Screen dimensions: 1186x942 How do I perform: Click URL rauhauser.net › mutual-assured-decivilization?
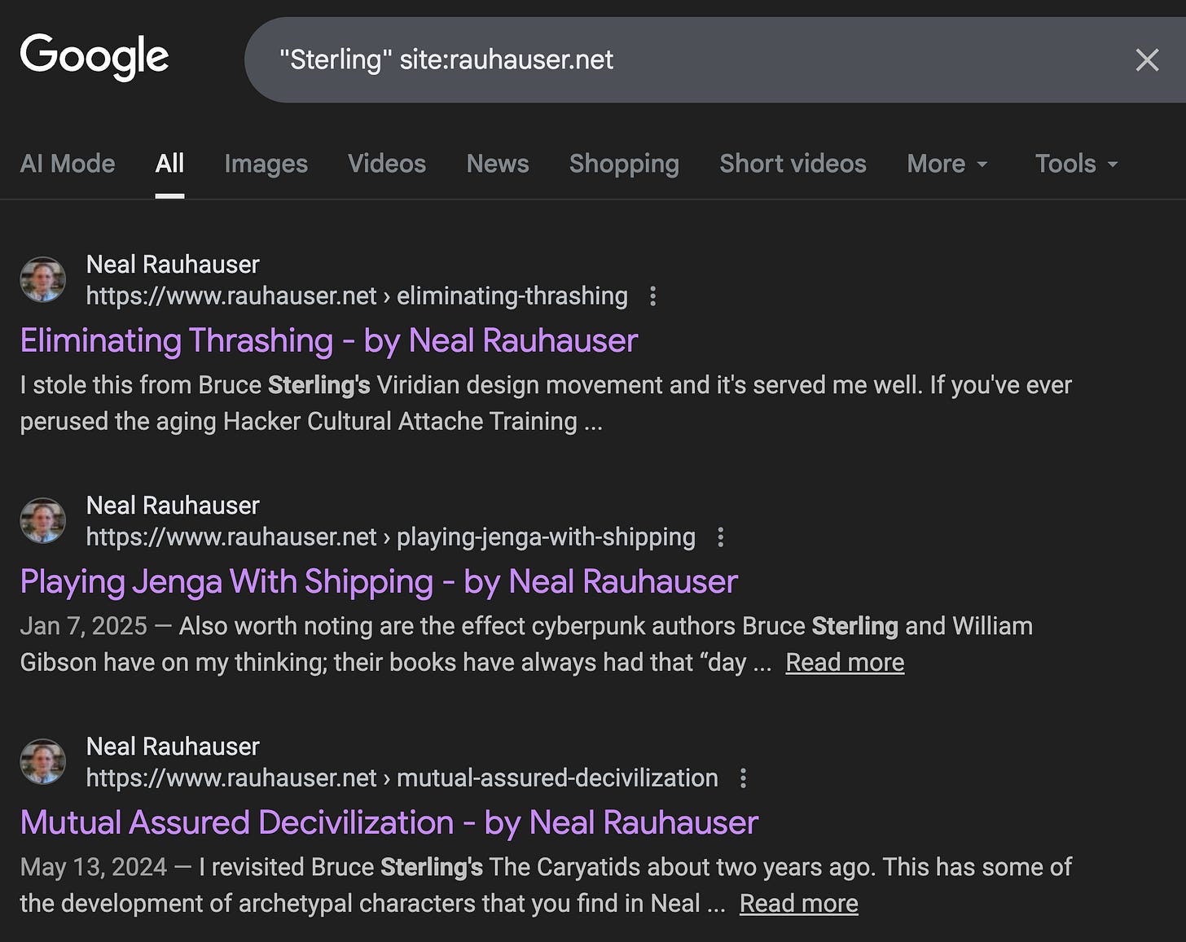[402, 778]
